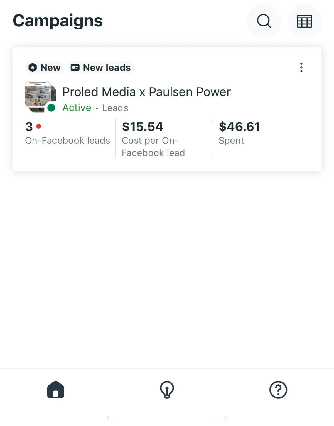Screen dimensions: 334x426
Task: Open the help question mark icon
Action: tap(278, 390)
